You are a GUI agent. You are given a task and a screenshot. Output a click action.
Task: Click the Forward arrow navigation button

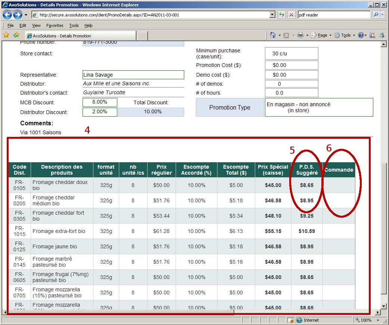17,15
